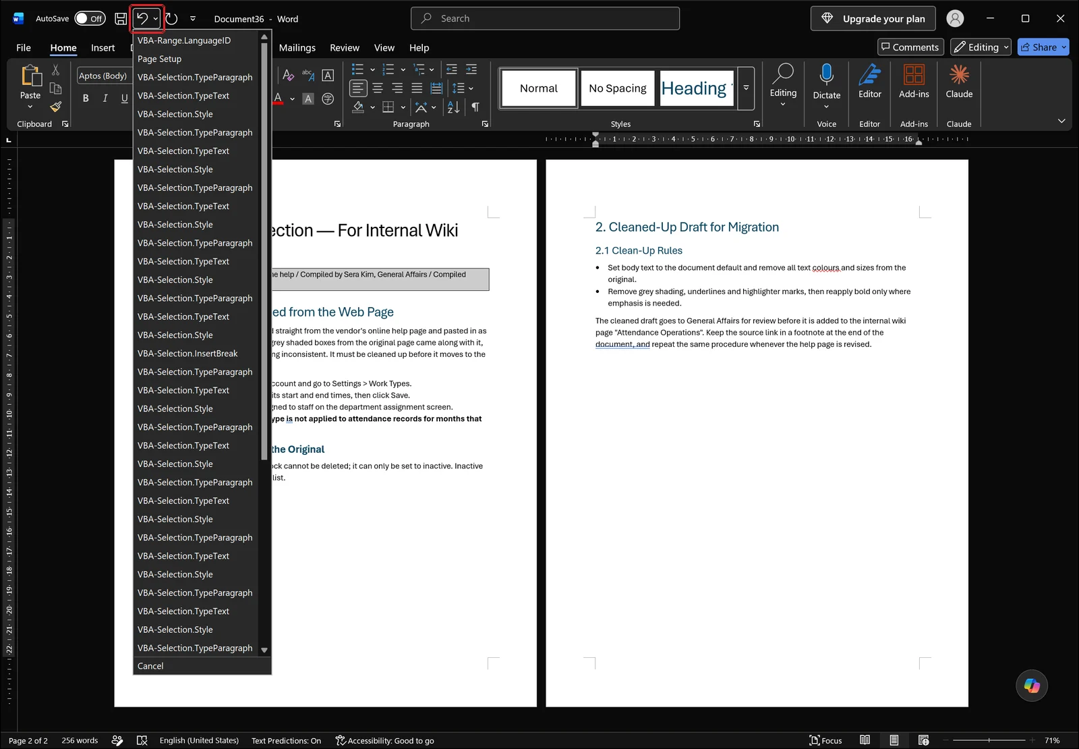Open the Claude add-in icon

click(959, 74)
